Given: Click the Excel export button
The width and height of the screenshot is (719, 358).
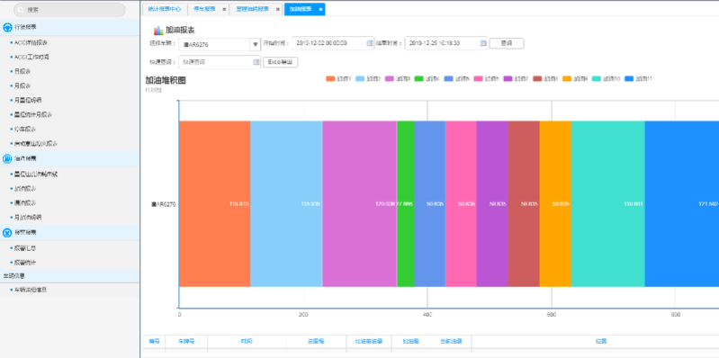Looking at the screenshot, I should (x=280, y=62).
